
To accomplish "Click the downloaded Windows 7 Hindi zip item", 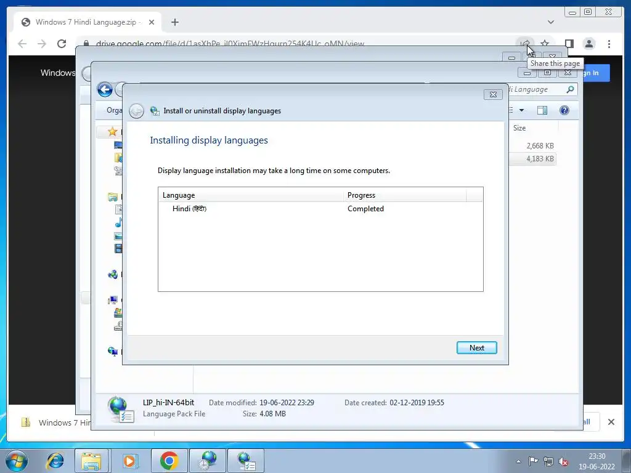I will coord(55,422).
